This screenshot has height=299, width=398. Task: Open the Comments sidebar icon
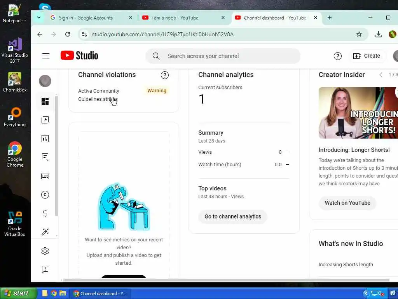point(45,157)
